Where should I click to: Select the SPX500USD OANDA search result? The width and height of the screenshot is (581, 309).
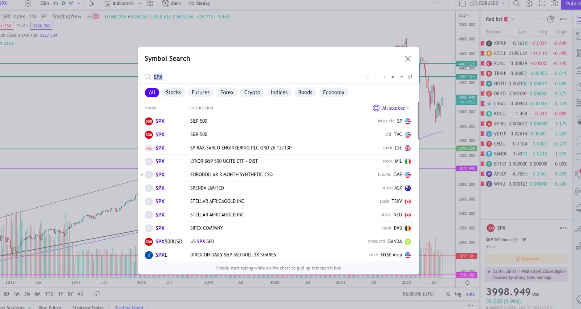point(279,241)
